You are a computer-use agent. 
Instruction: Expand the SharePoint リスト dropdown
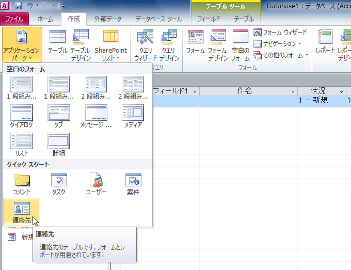click(110, 44)
